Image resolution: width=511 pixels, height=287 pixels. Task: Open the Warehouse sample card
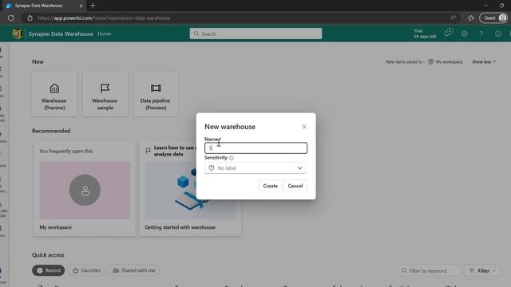coord(105,94)
